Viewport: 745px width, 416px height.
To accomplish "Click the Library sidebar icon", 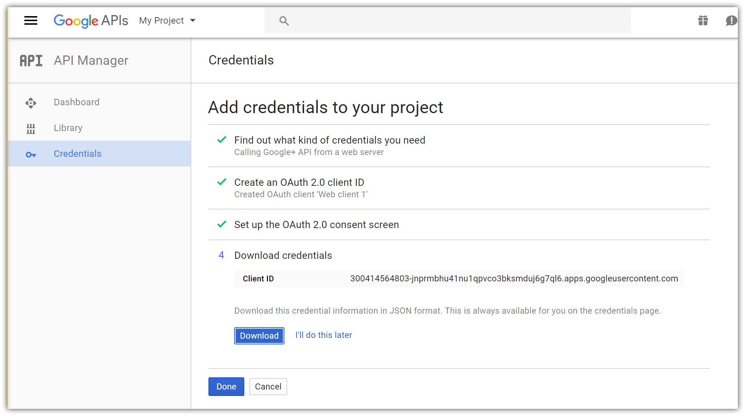I will [x=31, y=129].
